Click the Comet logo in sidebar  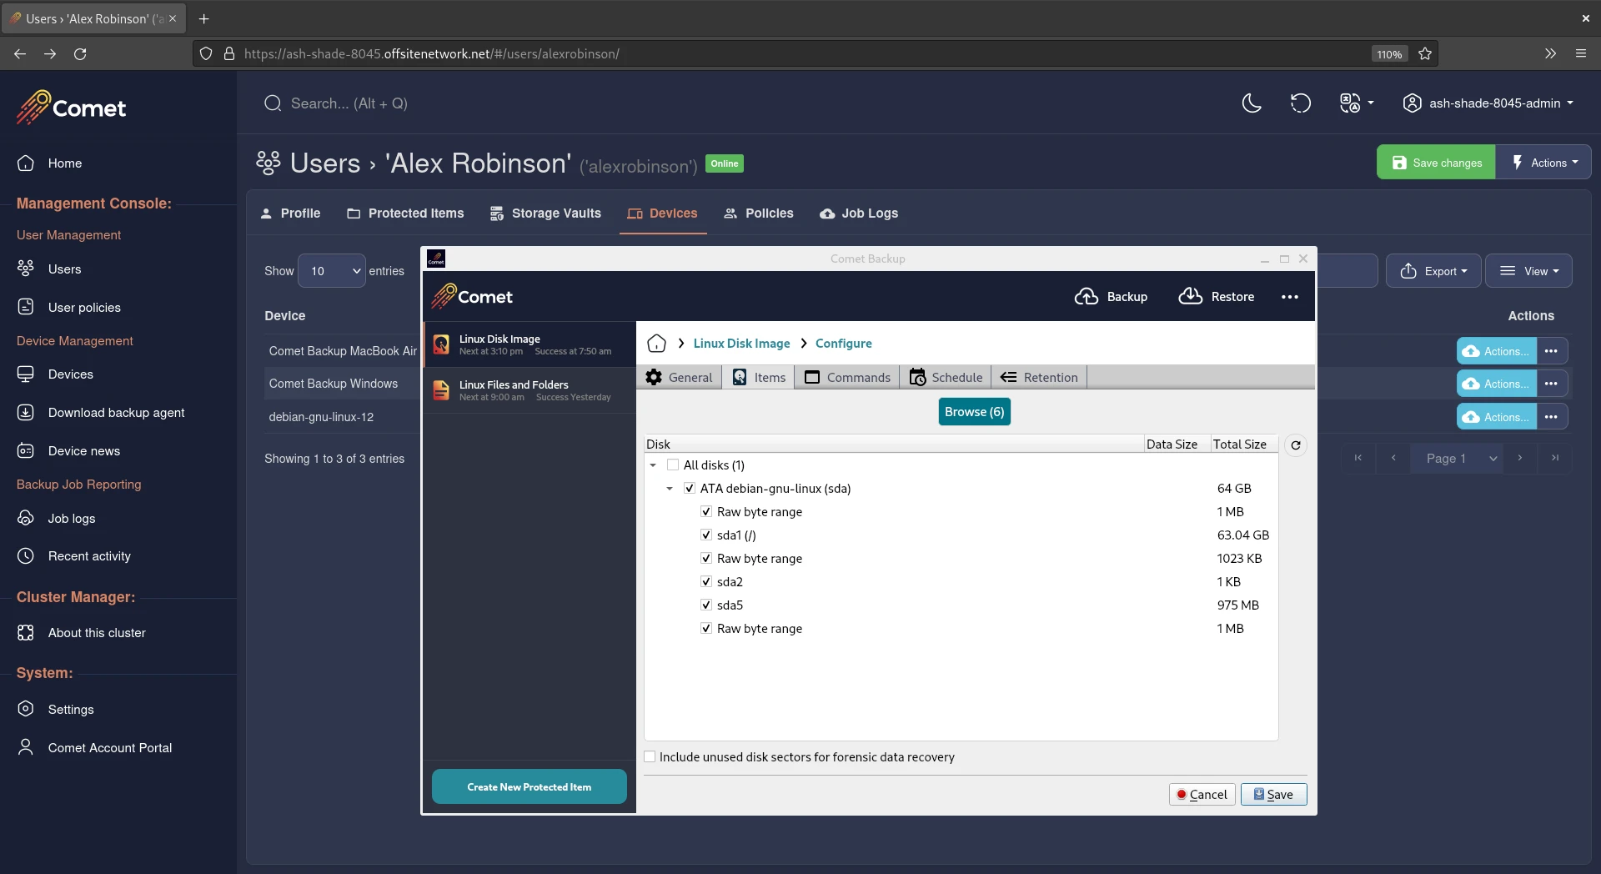click(72, 108)
